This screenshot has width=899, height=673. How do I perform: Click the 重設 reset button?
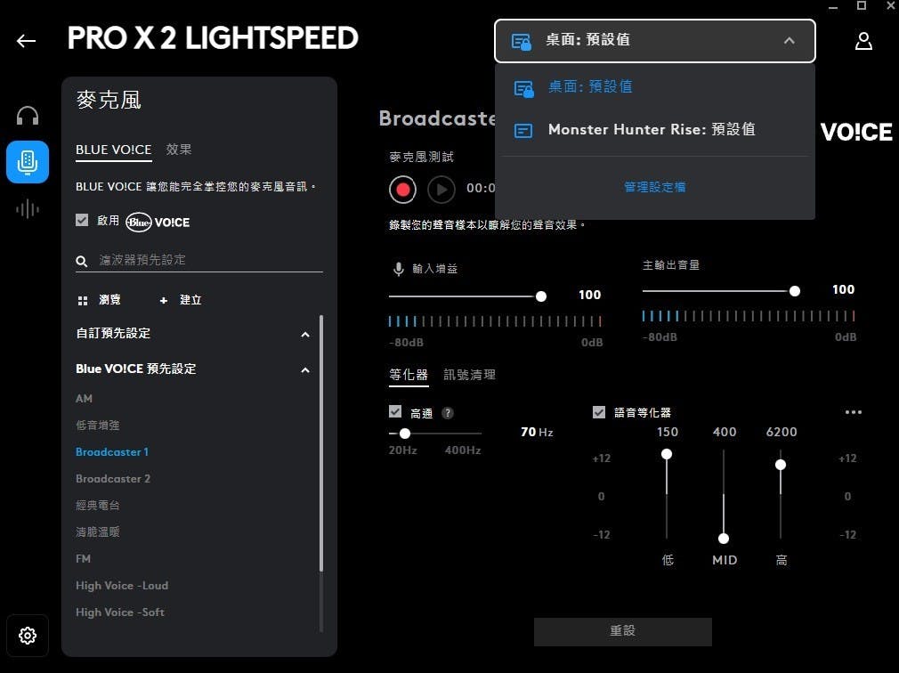click(622, 631)
